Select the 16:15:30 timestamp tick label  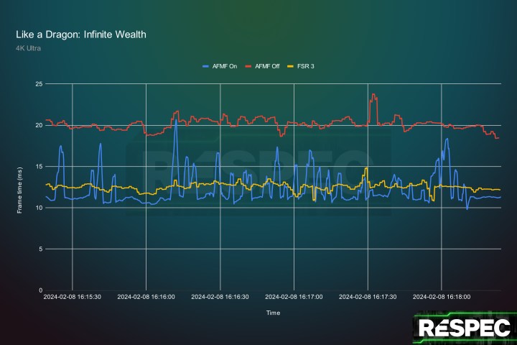72,296
